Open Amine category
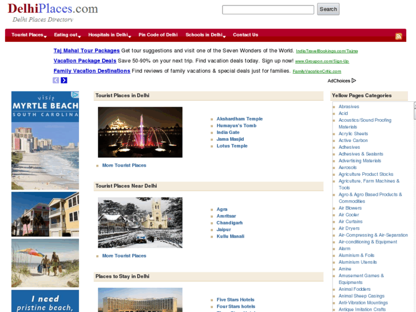The height and width of the screenshot is (312, 416). (344, 268)
